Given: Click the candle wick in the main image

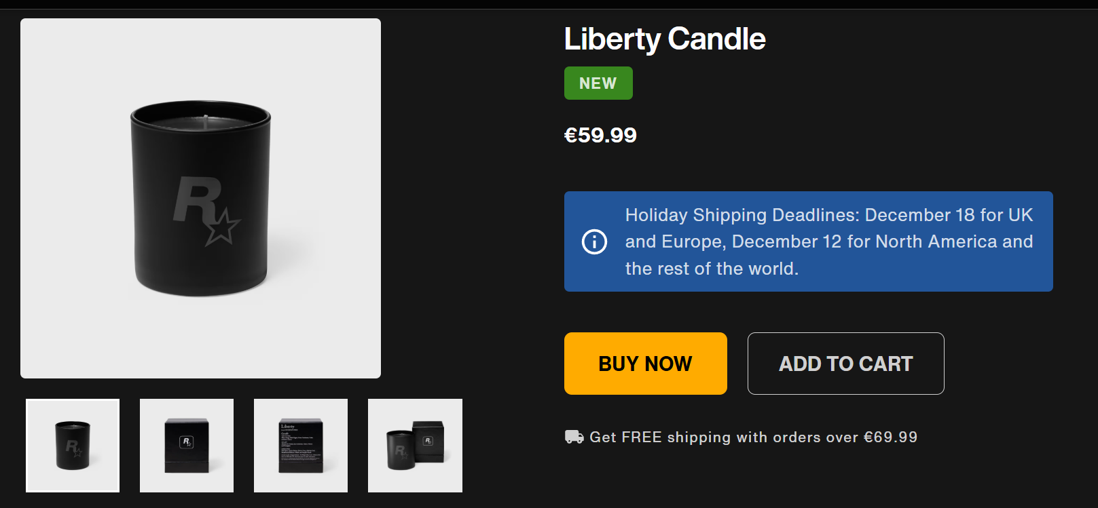Looking at the screenshot, I should click(205, 120).
